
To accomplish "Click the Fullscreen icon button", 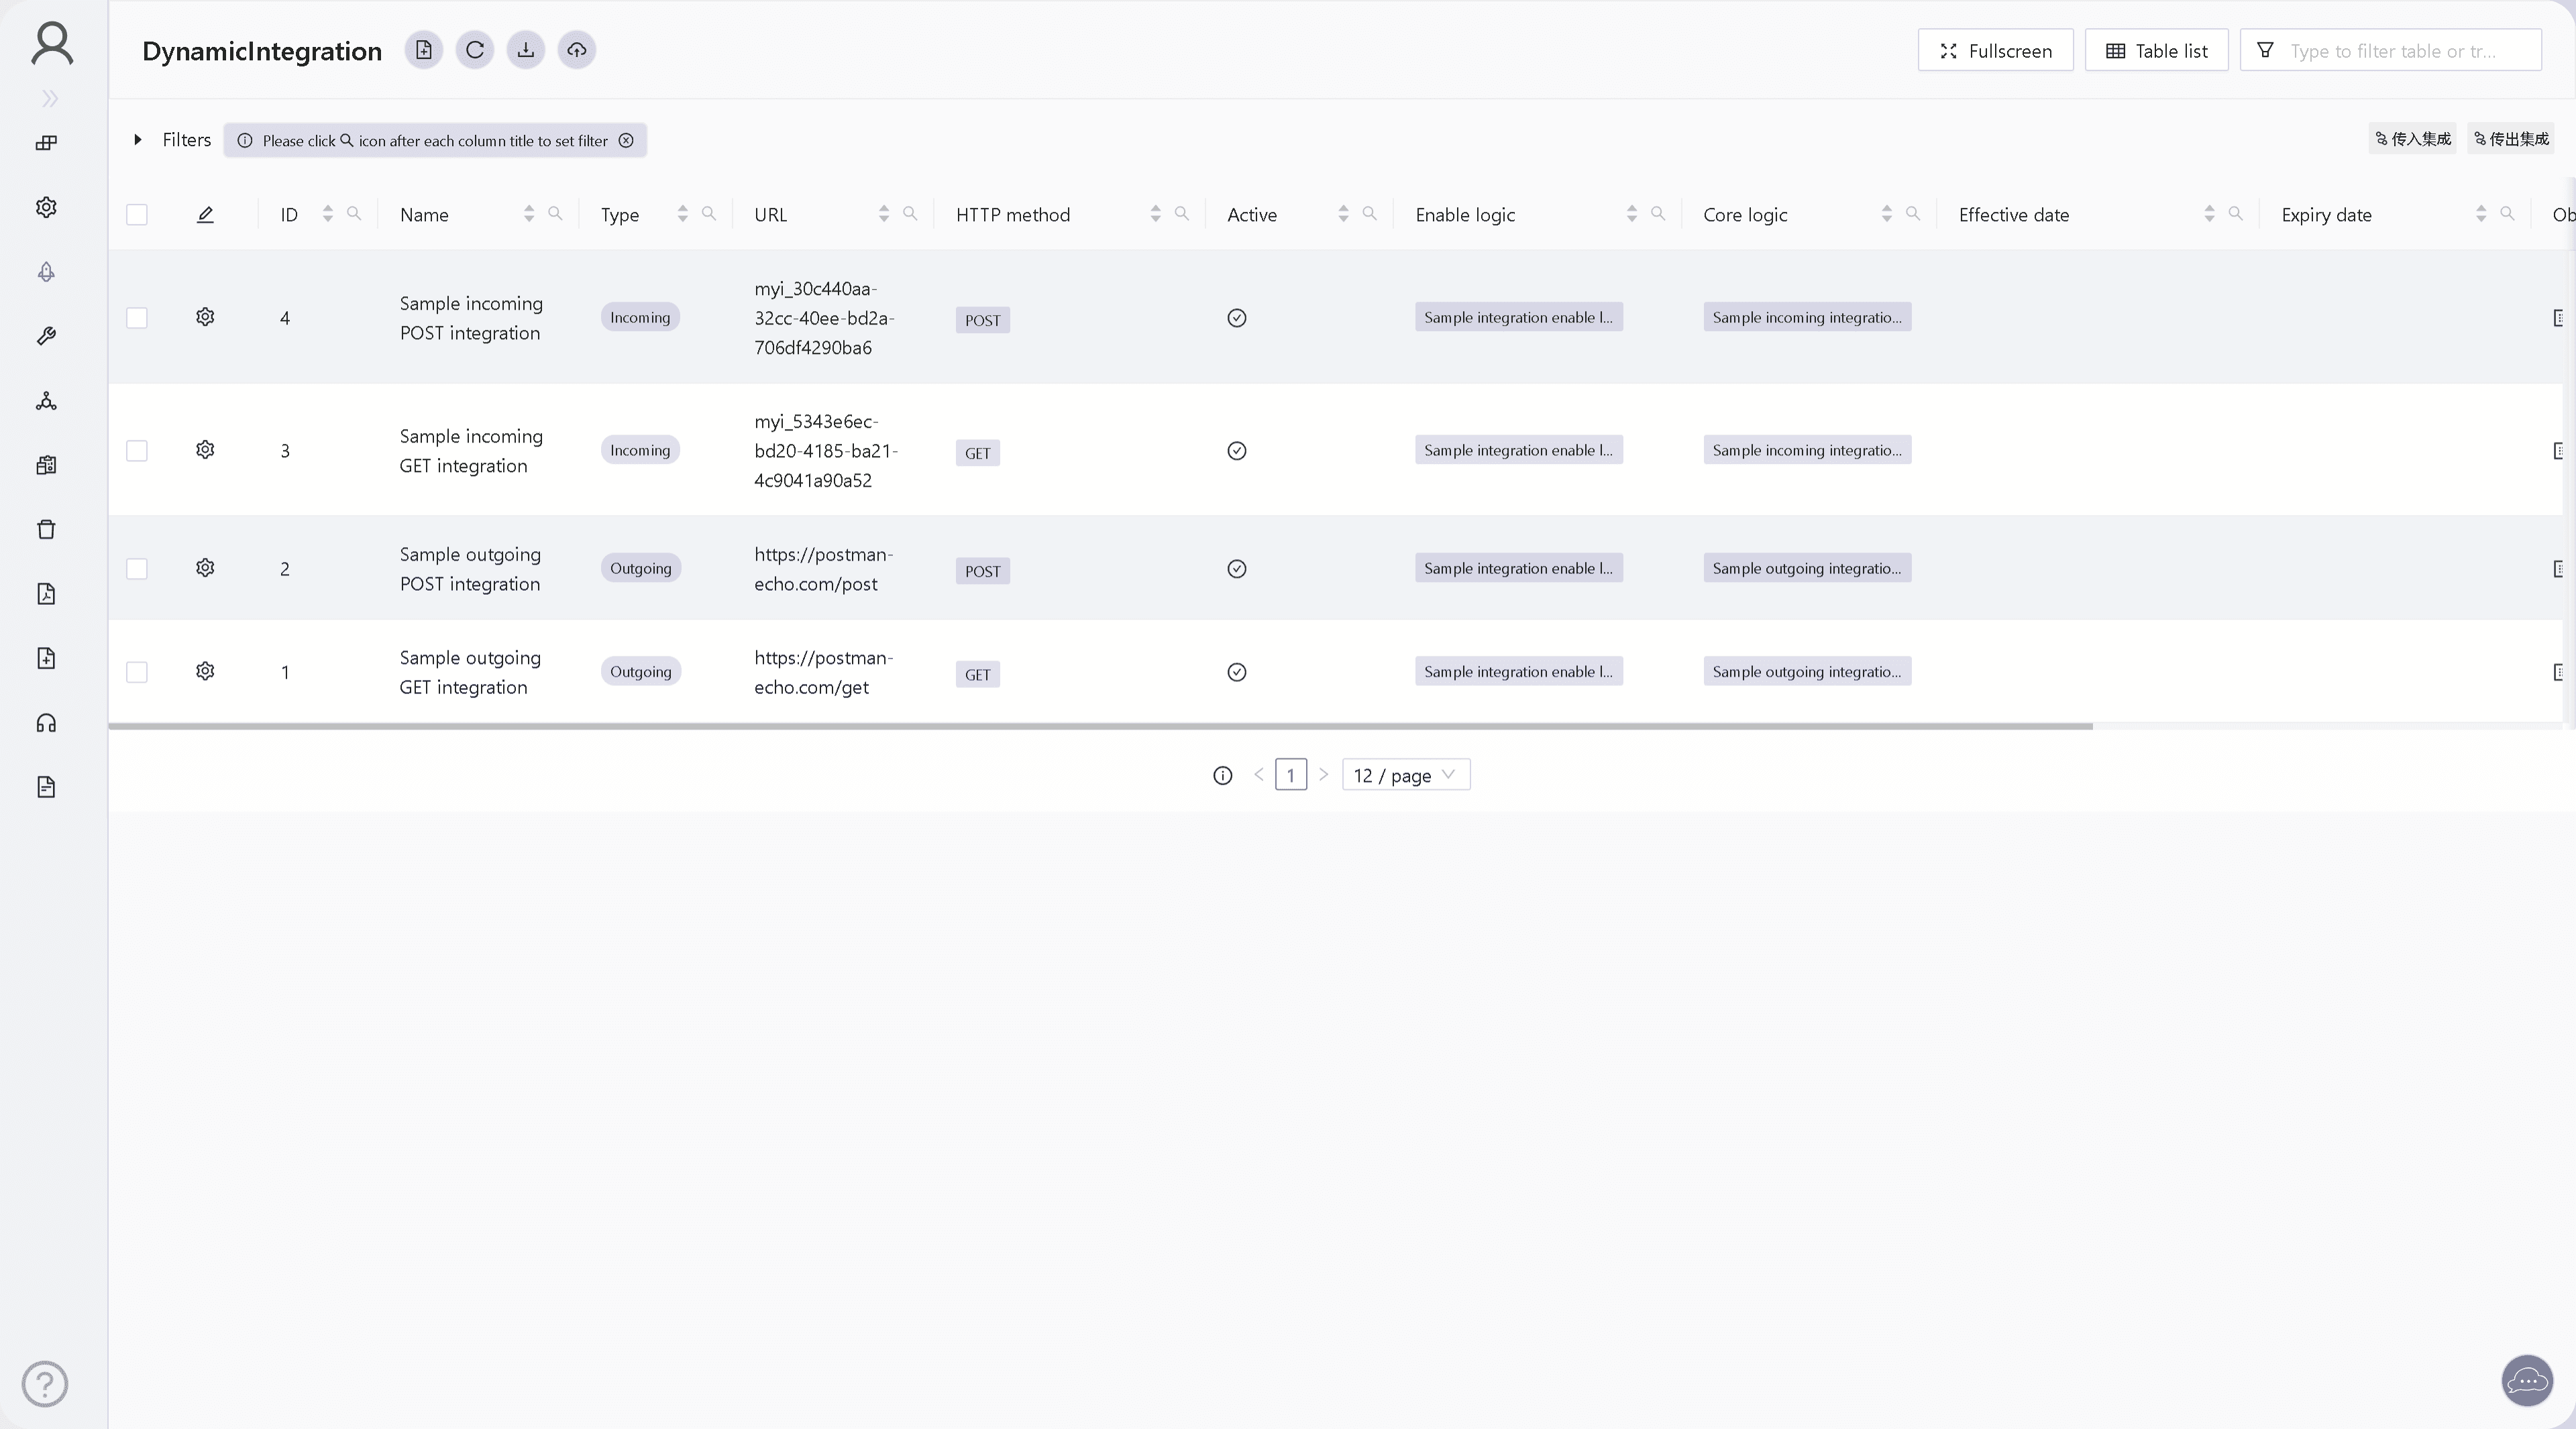I will click(x=1948, y=49).
